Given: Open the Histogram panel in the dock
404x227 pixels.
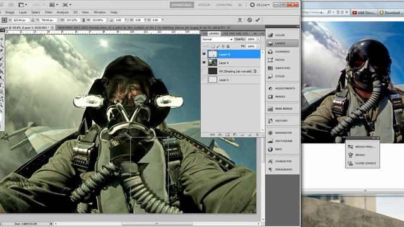Looking at the screenshot, I should (x=282, y=141).
